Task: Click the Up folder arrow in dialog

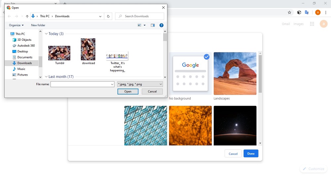Action: click(27, 16)
